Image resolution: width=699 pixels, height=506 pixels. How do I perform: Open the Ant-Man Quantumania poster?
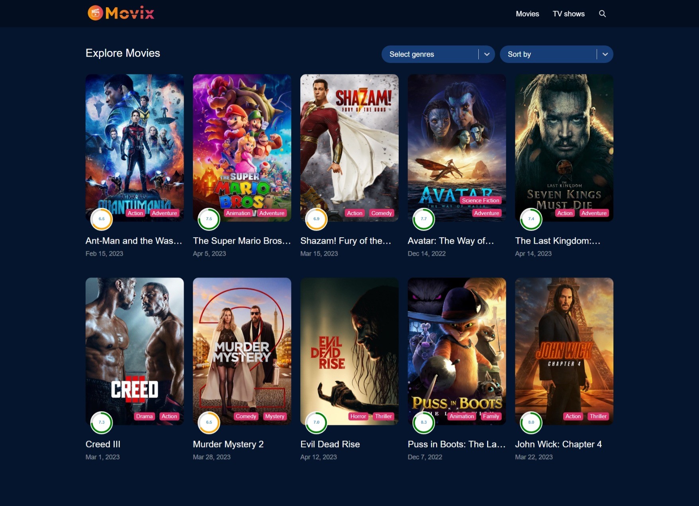tap(135, 148)
